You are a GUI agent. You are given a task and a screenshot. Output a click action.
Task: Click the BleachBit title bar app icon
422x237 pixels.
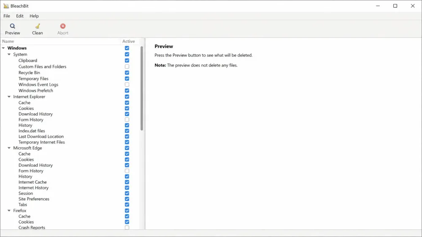click(x=6, y=6)
